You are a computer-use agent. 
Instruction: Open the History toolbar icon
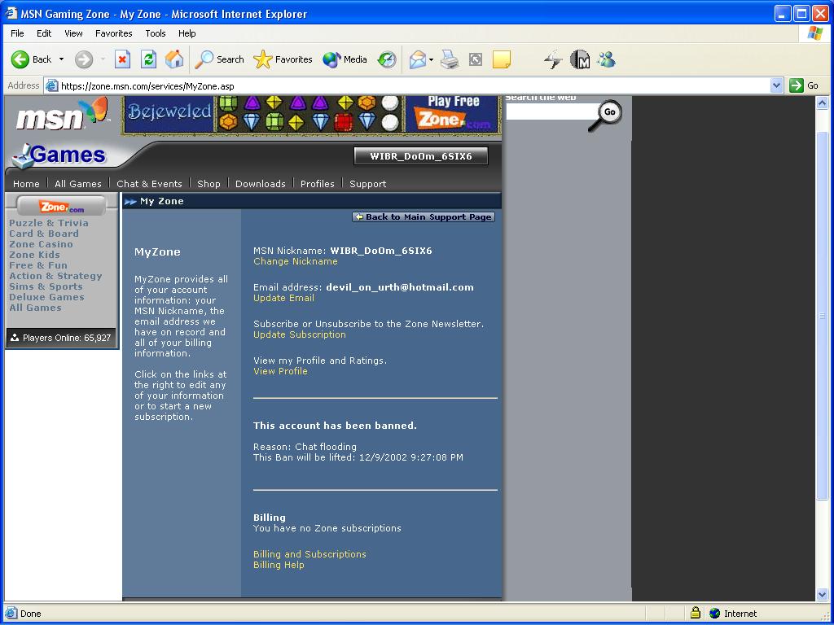387,59
